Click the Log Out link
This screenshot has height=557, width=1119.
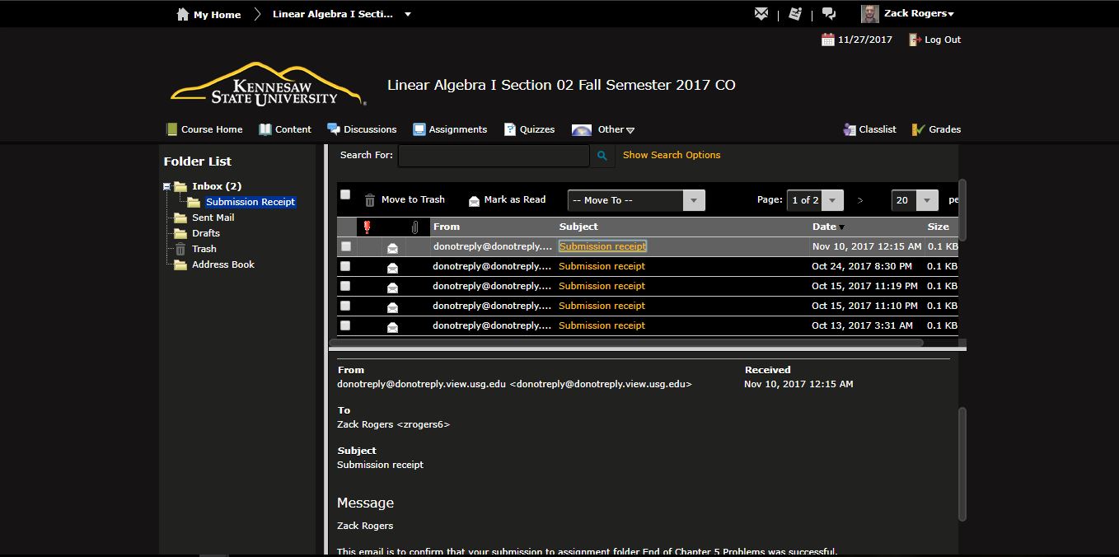(x=940, y=39)
